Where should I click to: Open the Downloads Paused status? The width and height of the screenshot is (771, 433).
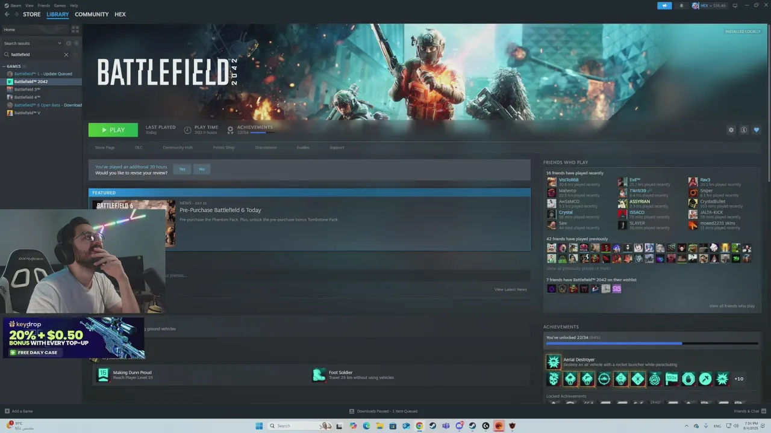pyautogui.click(x=383, y=411)
